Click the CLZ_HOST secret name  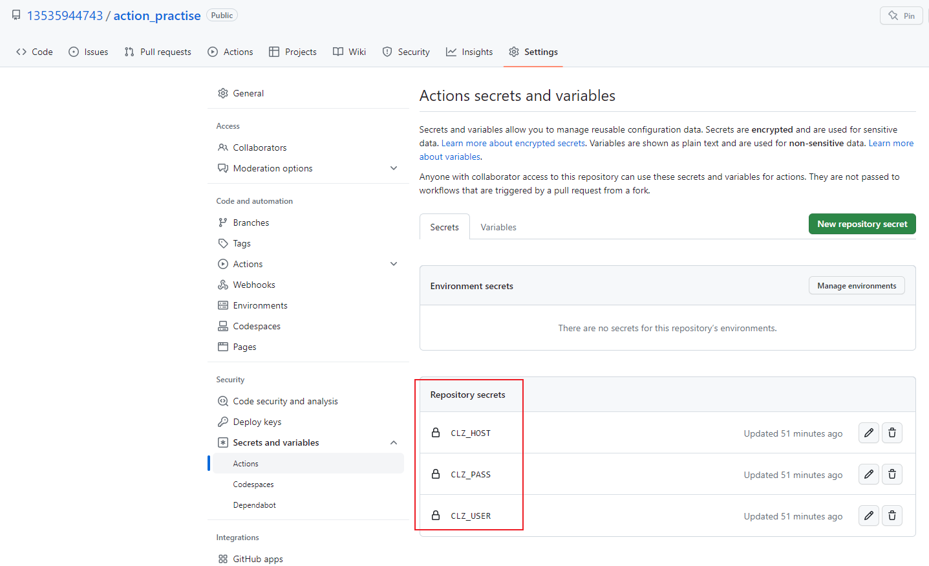pyautogui.click(x=471, y=433)
